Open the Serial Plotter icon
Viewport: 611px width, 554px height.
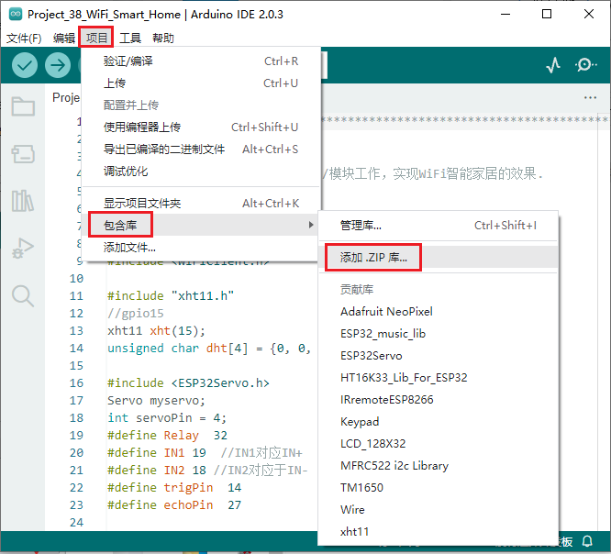coord(553,65)
